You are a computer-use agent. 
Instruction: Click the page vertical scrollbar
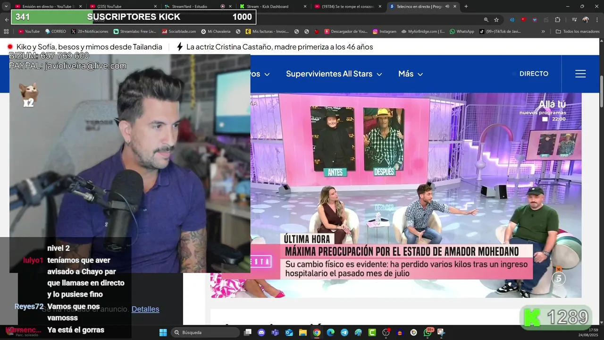[601, 91]
